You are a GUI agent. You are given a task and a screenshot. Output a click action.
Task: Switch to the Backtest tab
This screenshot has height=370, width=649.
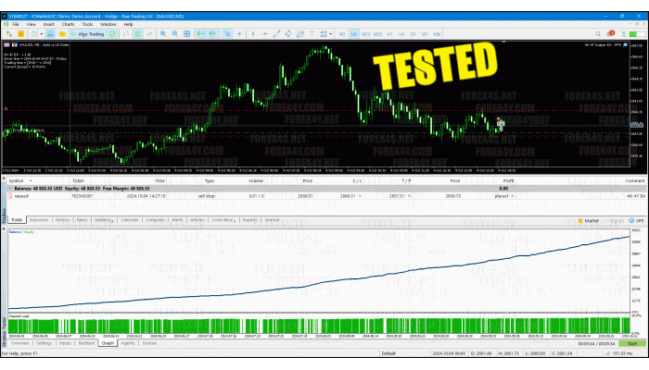(x=85, y=343)
